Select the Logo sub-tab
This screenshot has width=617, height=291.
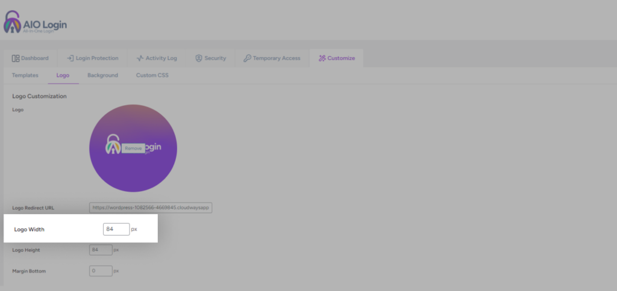[63, 75]
